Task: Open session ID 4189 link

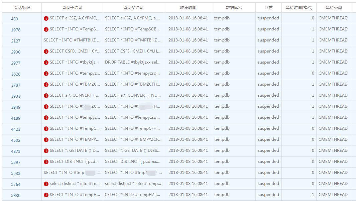Action: (16, 118)
